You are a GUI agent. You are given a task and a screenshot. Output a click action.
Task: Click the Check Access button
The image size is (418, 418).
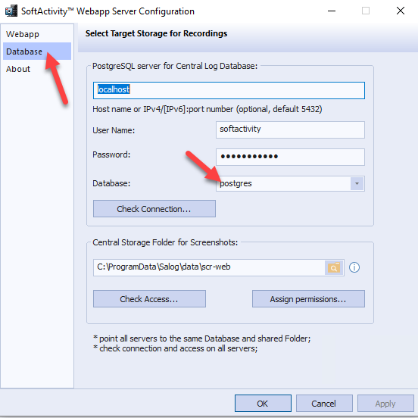149,299
